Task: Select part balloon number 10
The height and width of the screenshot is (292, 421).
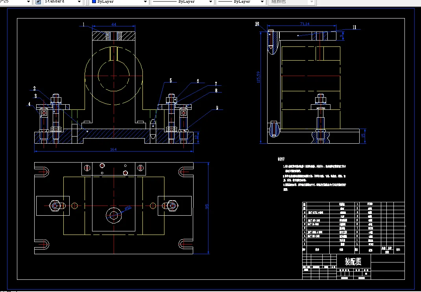Action: tap(257, 24)
